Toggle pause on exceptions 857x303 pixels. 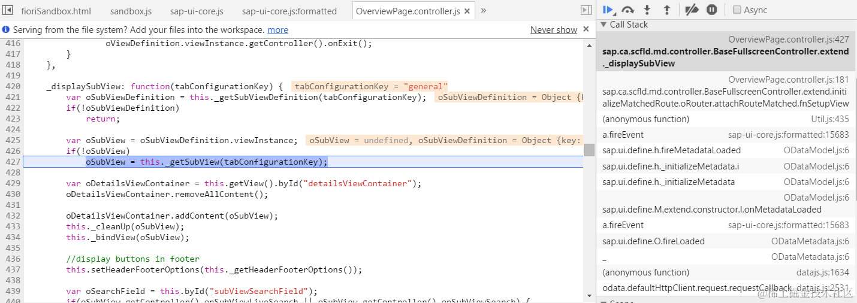tap(711, 10)
